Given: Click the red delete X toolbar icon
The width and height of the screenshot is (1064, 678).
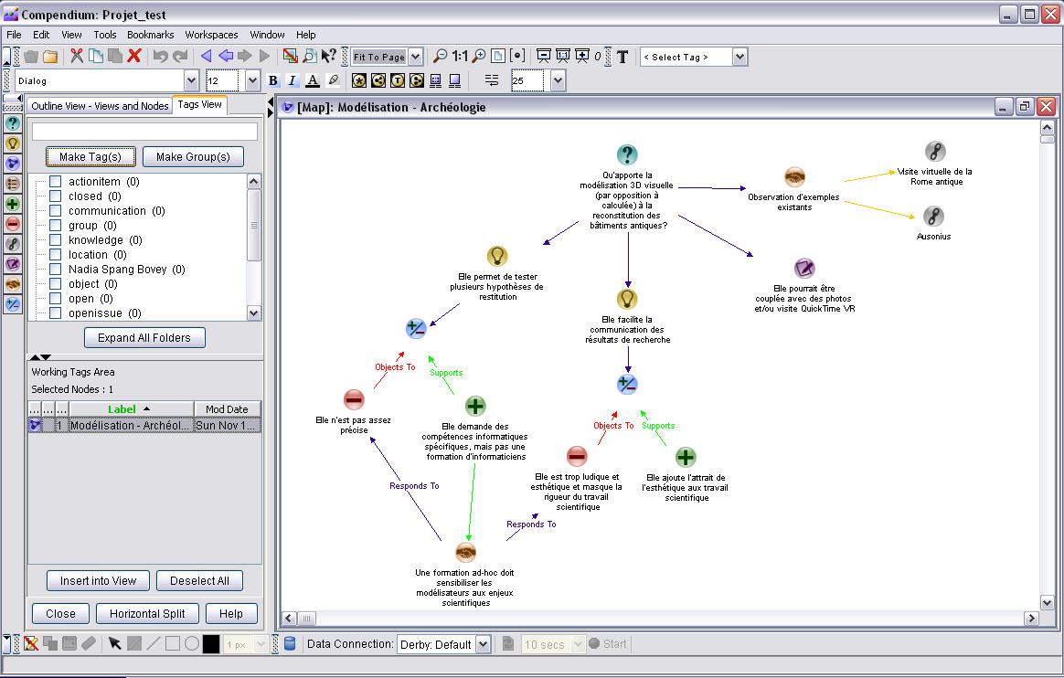Looking at the screenshot, I should point(133,57).
